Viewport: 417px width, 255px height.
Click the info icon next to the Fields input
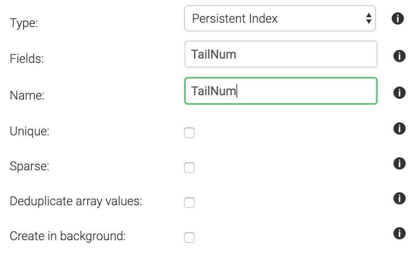pos(399,56)
